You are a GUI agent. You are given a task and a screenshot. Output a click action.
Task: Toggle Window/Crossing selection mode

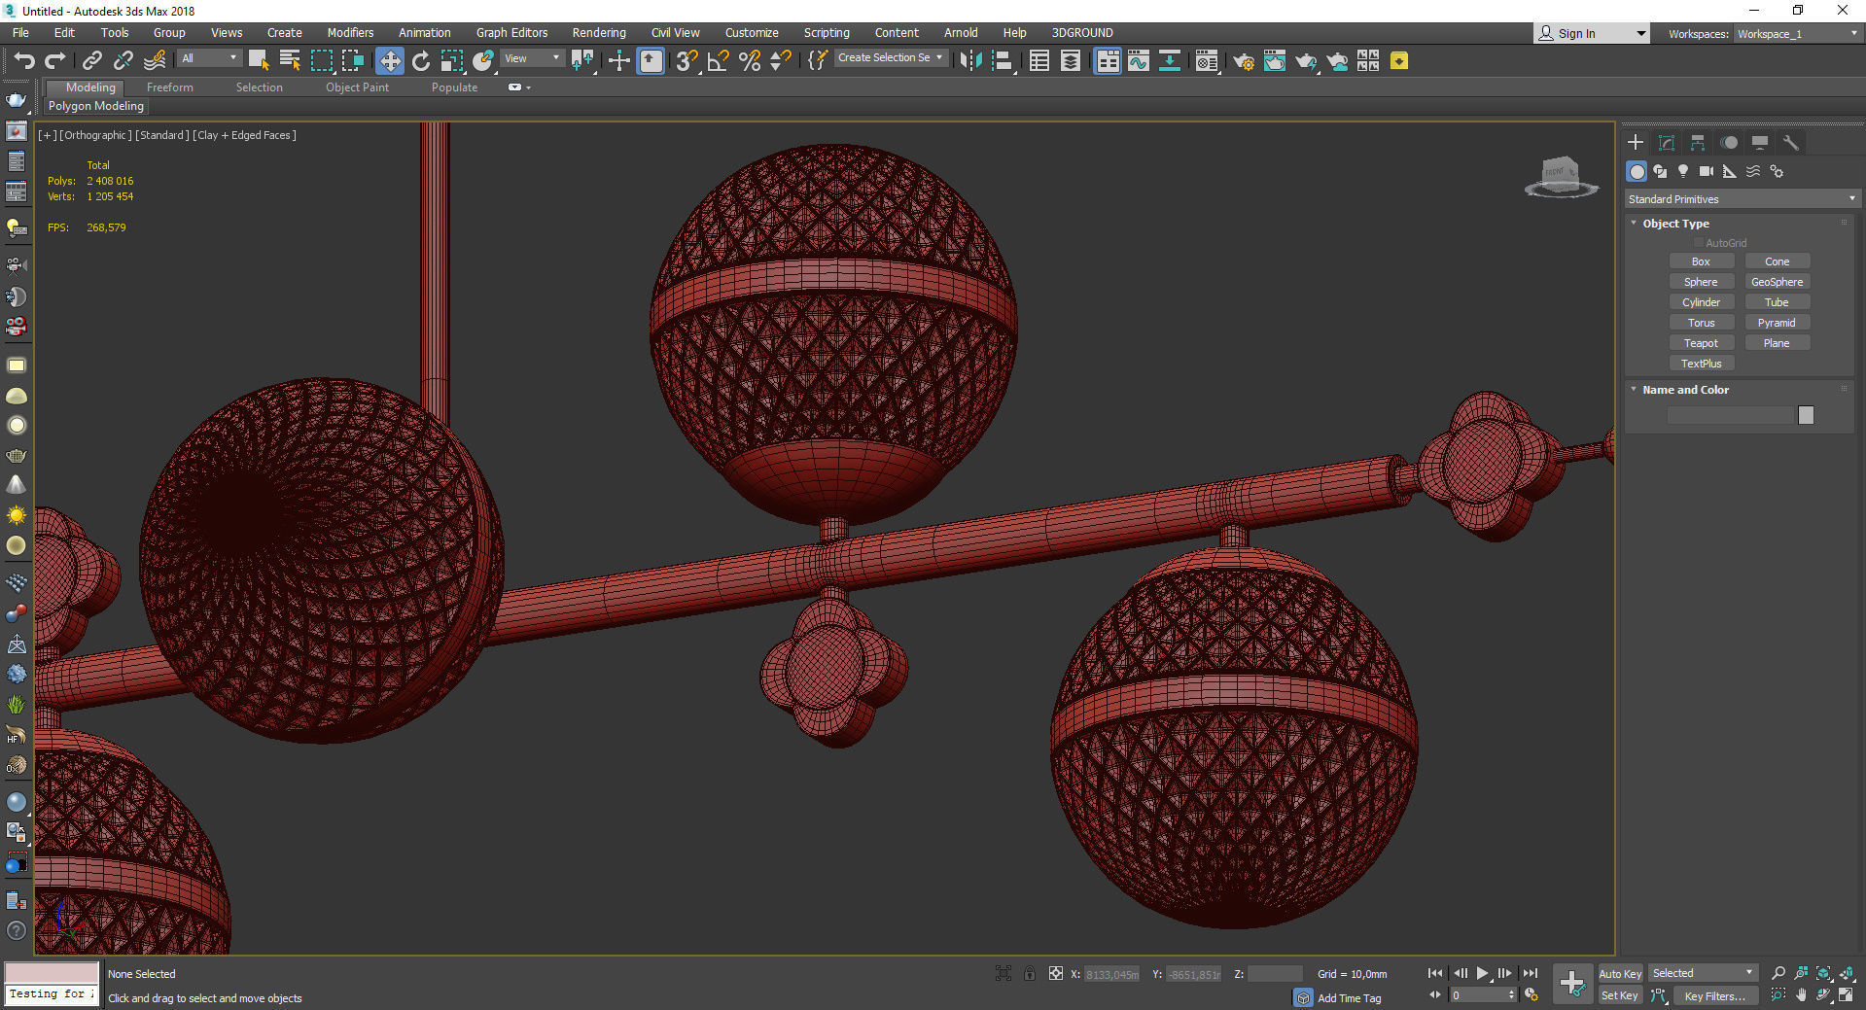(352, 61)
